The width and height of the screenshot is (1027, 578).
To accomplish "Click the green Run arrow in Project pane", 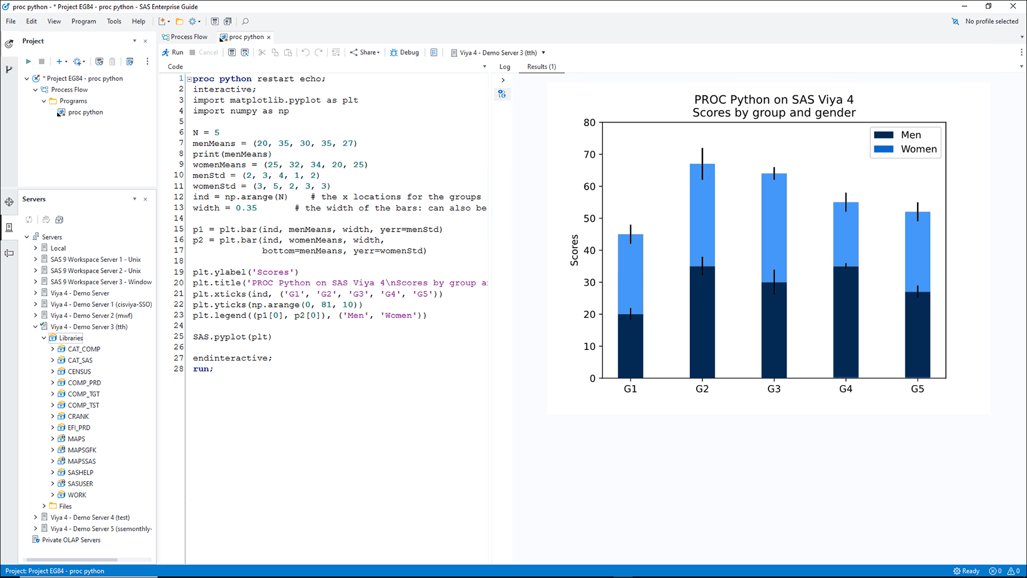I will 29,62.
